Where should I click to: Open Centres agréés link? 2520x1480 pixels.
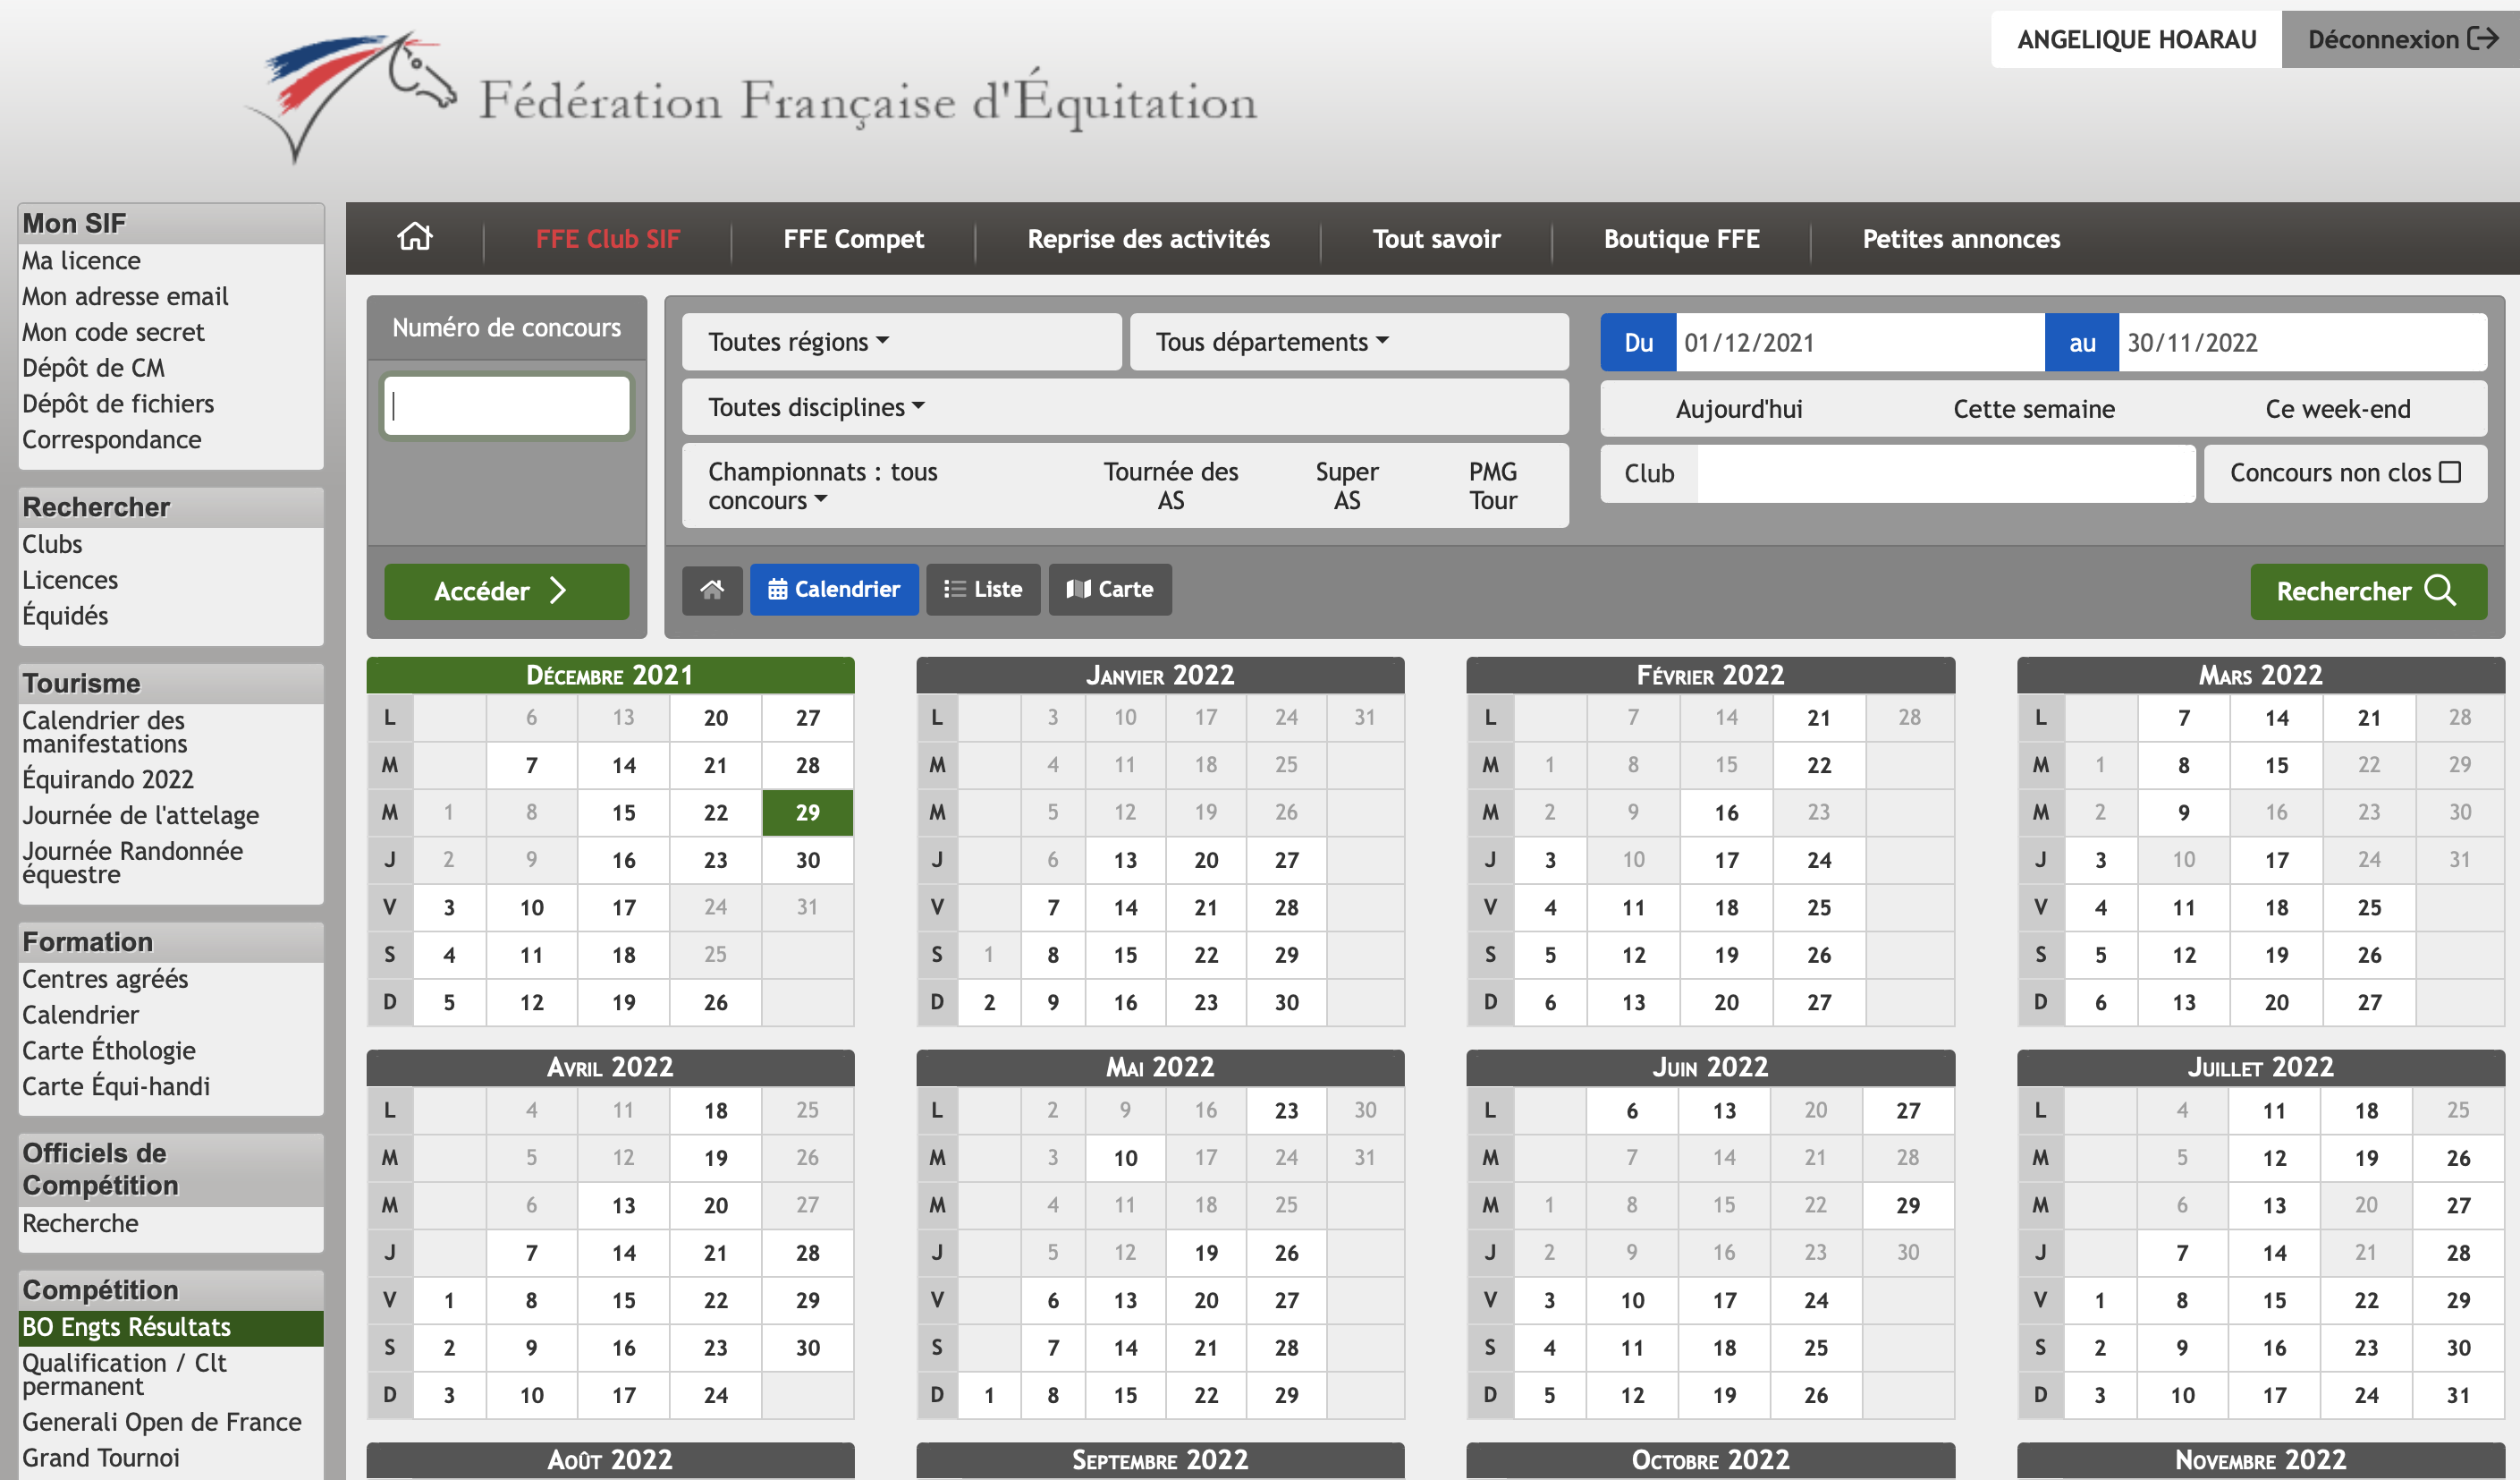[105, 979]
